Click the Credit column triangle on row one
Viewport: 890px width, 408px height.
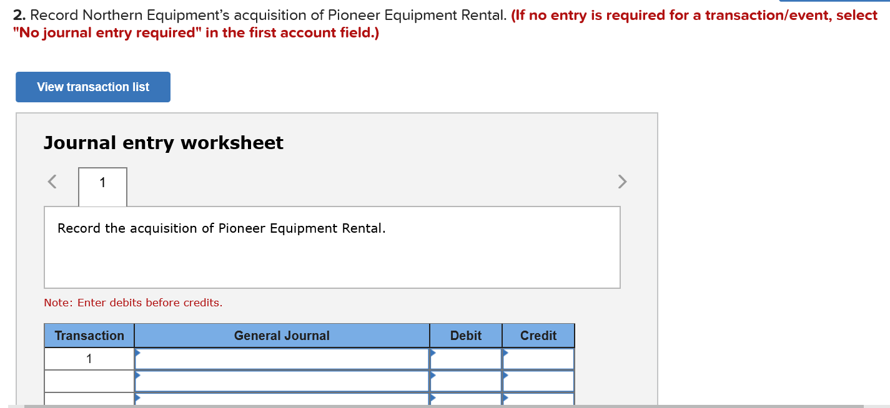pyautogui.click(x=505, y=354)
